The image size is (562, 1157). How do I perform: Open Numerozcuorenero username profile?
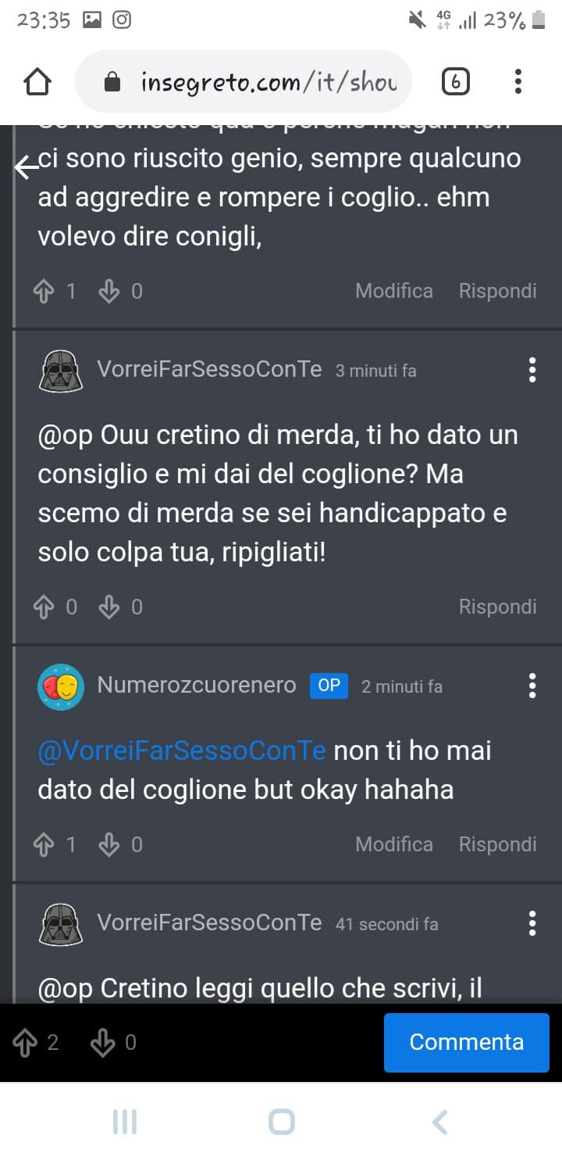(197, 686)
